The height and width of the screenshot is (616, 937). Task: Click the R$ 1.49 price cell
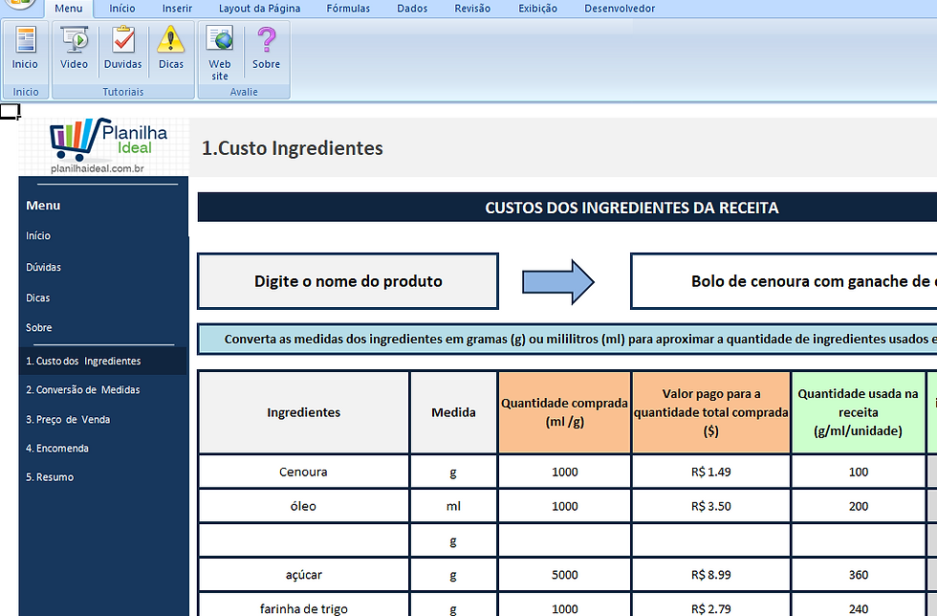coord(711,472)
